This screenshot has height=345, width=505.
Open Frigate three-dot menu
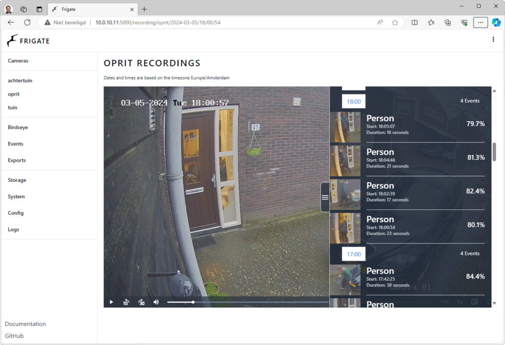493,39
